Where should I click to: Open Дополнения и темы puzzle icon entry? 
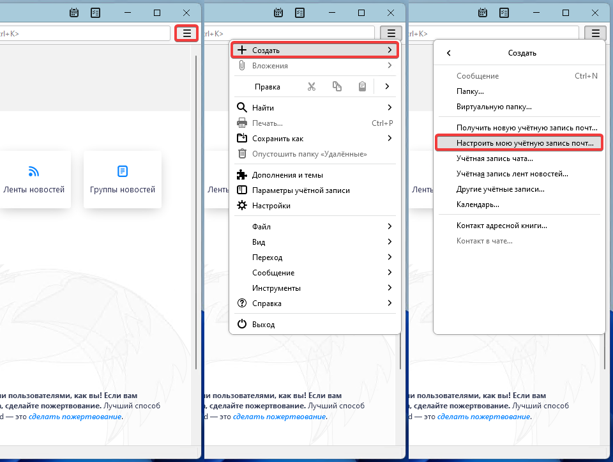[x=242, y=174]
